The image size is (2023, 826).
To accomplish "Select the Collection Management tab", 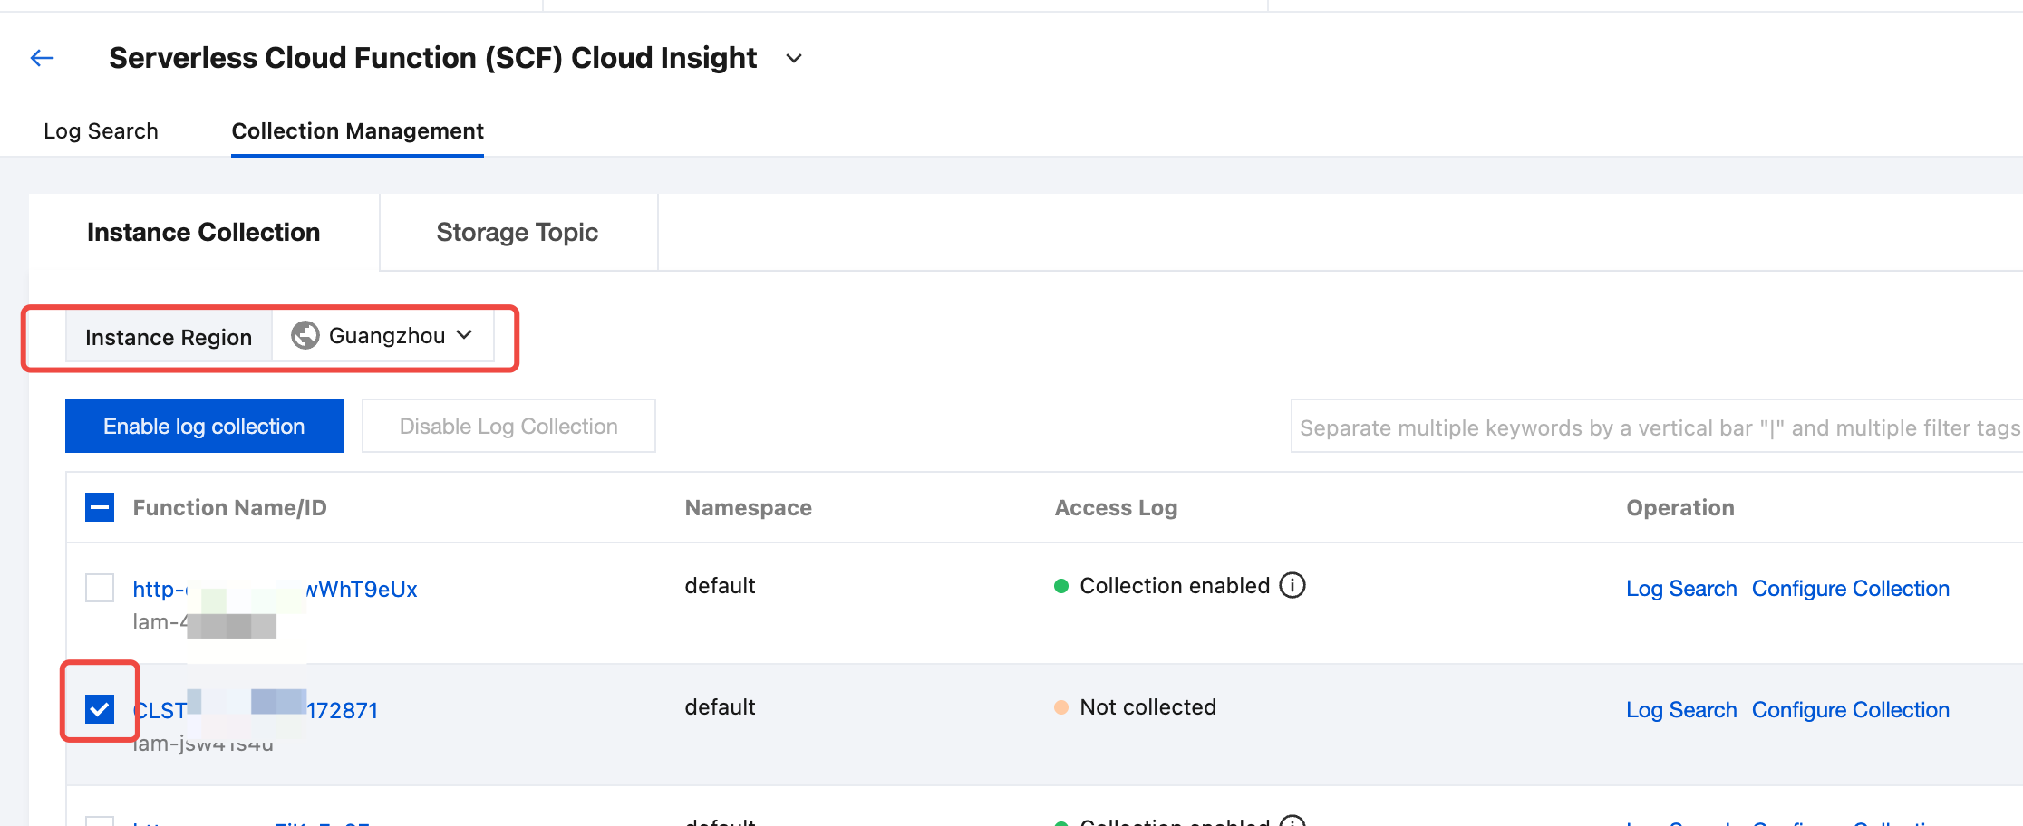I will point(357,131).
